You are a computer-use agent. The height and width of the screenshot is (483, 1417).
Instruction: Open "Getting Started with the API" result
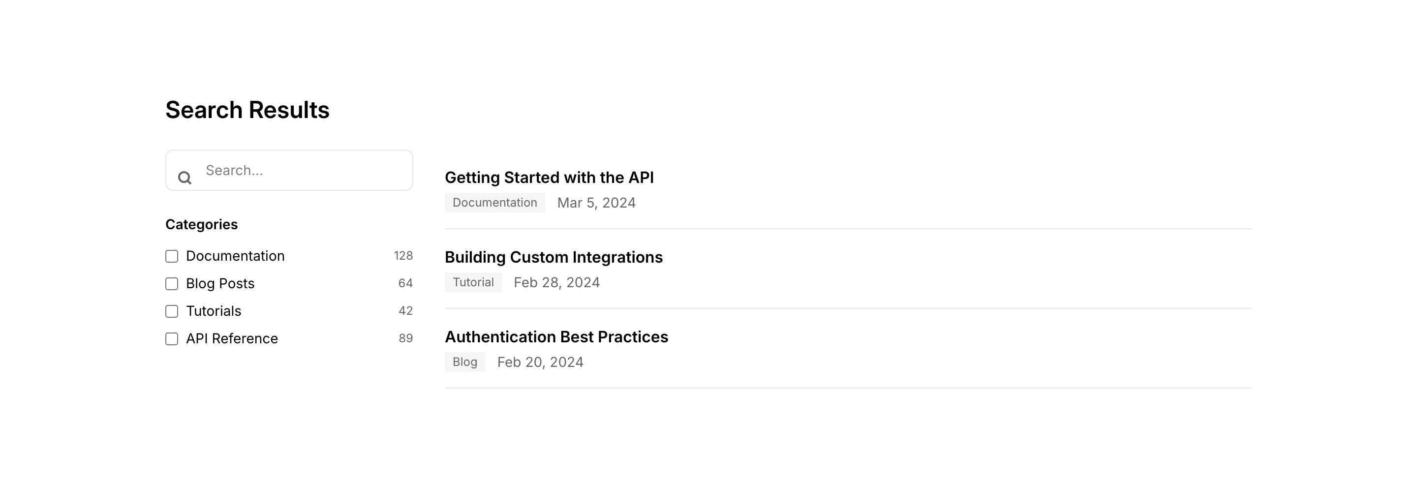click(549, 178)
